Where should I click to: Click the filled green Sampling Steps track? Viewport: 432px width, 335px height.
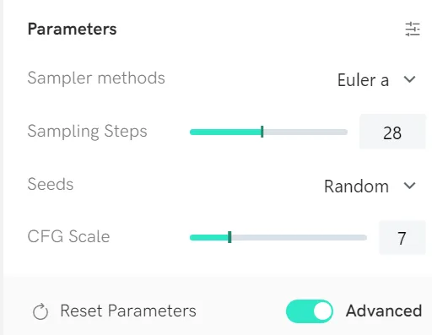(225, 132)
